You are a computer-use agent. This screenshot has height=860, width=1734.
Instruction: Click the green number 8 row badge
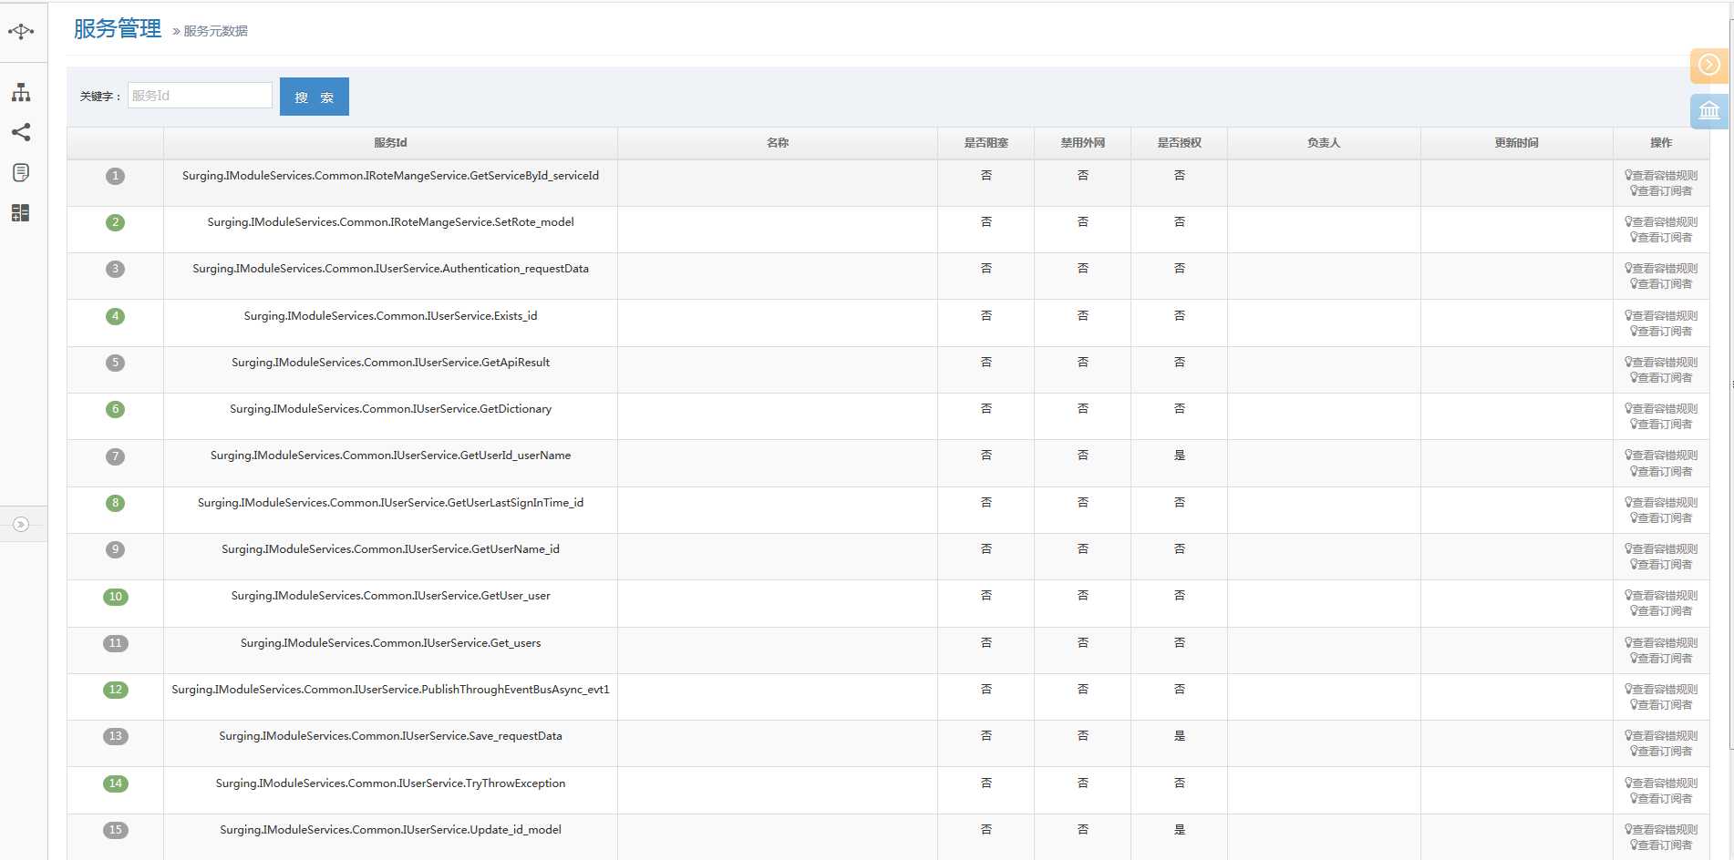point(115,503)
